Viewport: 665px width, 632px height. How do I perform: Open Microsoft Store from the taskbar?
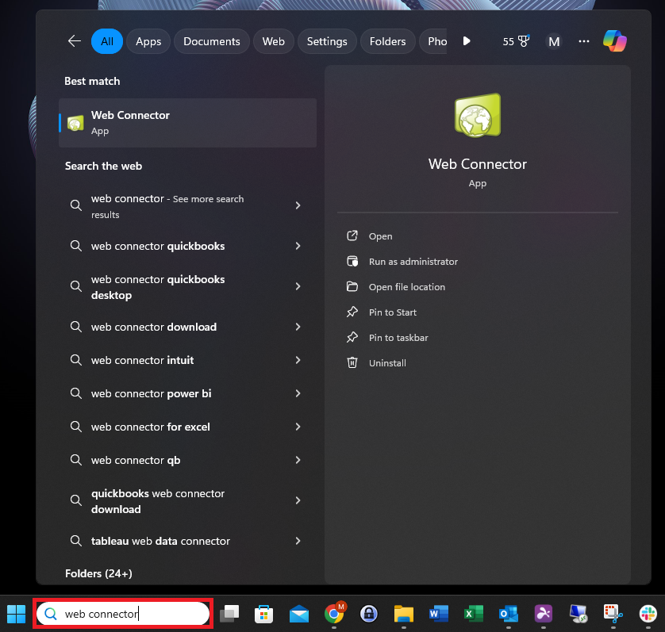pyautogui.click(x=263, y=613)
